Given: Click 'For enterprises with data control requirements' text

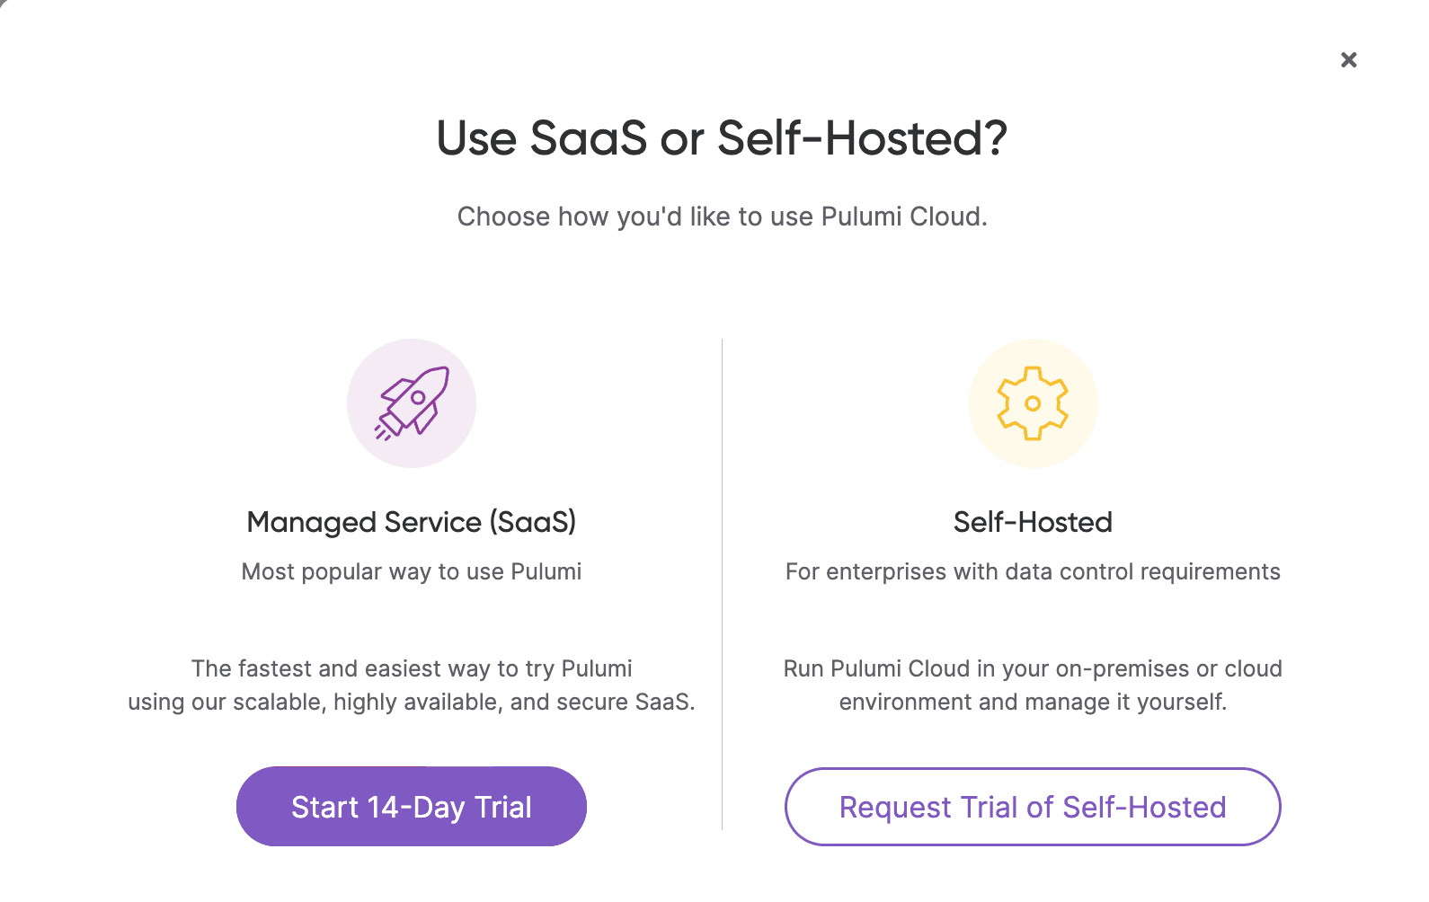Looking at the screenshot, I should pyautogui.click(x=1033, y=571).
